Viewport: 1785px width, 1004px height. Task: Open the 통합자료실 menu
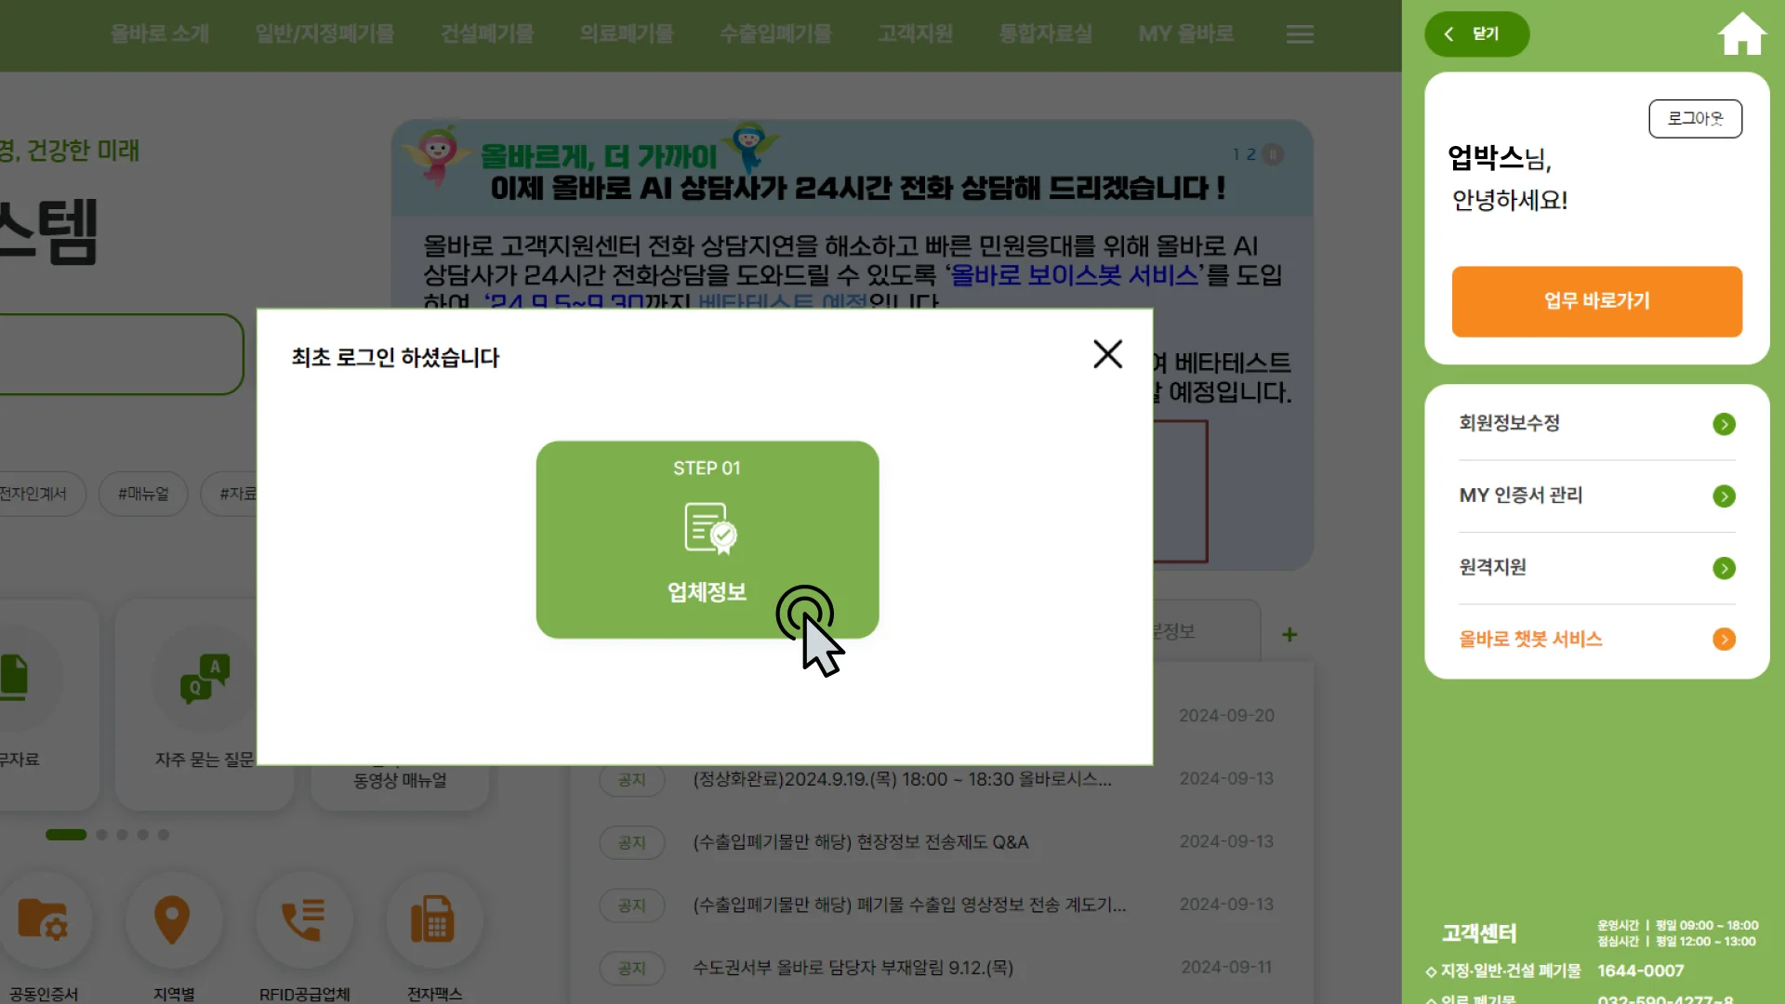(x=1044, y=33)
